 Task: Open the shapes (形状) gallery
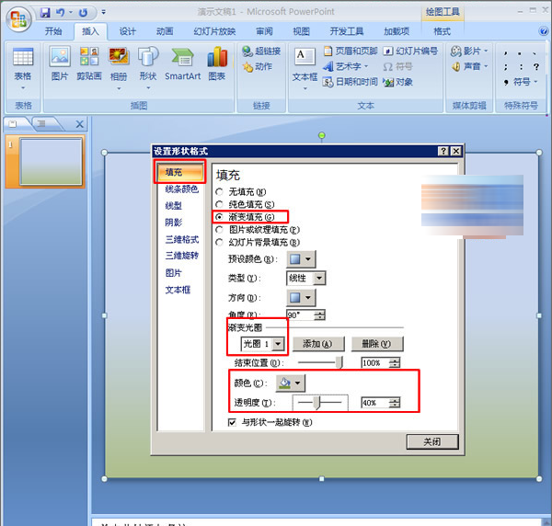click(x=148, y=68)
